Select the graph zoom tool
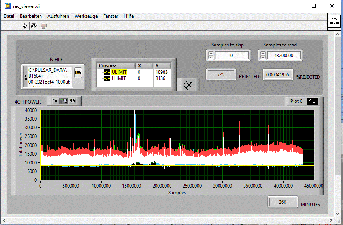Viewport: 343px width, 225px height. 64,101
